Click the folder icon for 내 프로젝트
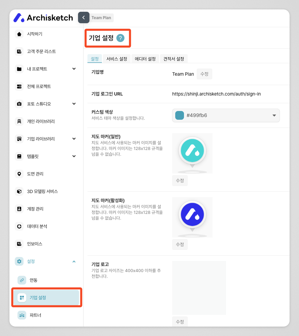 19,69
